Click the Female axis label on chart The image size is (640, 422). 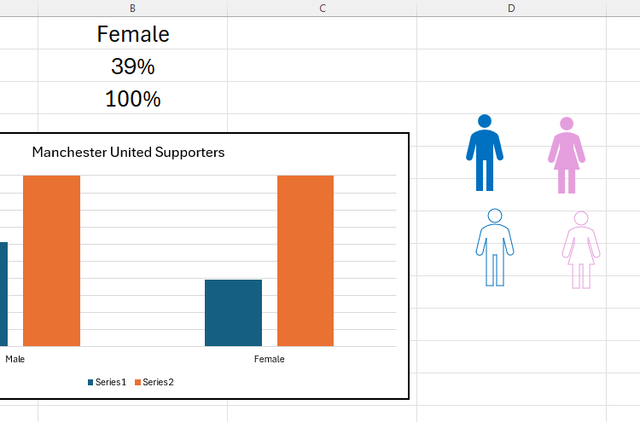click(269, 359)
